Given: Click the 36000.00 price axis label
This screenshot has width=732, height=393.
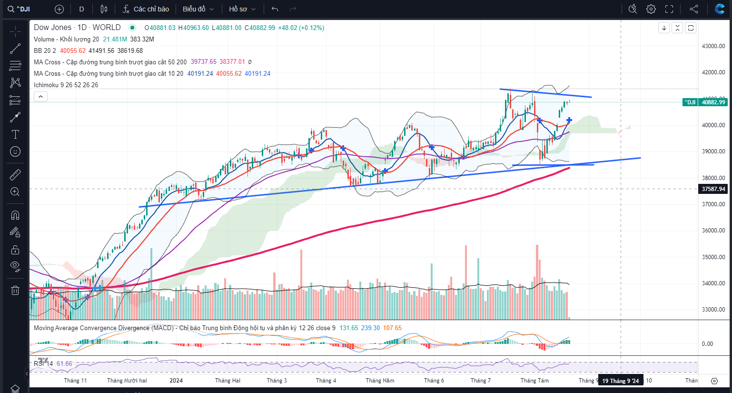Looking at the screenshot, I should pos(713,231).
